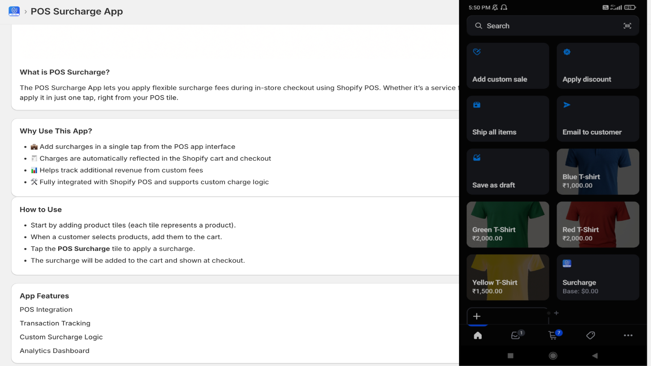Tap the barcode scanner icon in search
Viewport: 651px width, 366px height.
(x=627, y=26)
